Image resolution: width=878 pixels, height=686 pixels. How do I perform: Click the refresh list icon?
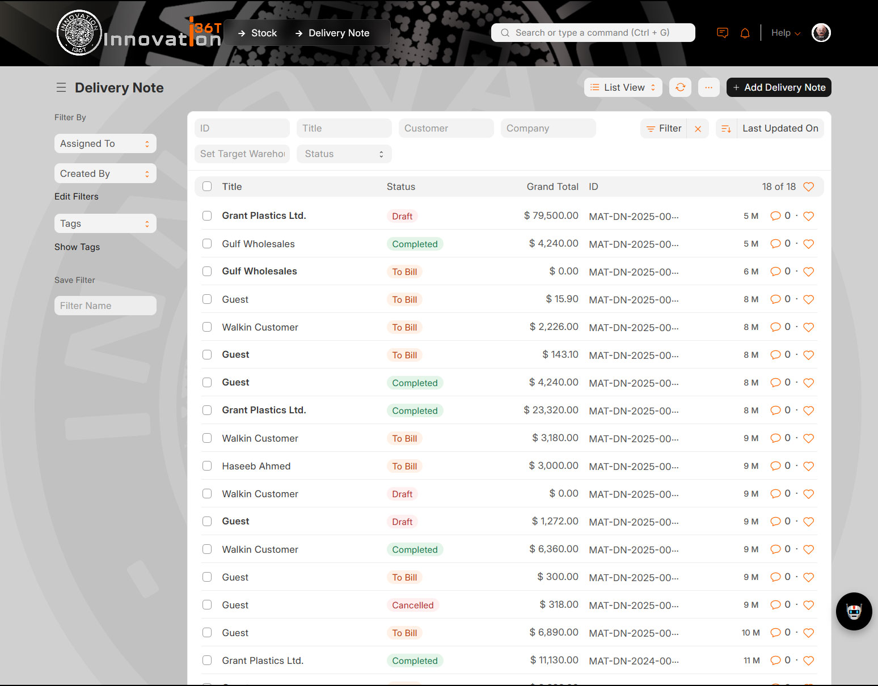click(x=680, y=87)
